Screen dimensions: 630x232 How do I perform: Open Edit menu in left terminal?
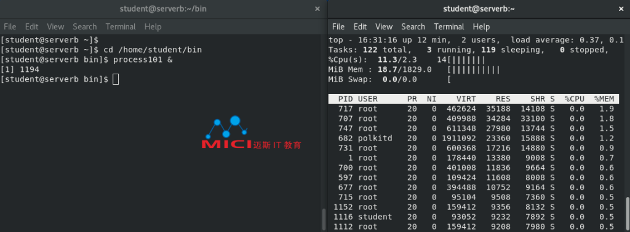[x=31, y=27]
